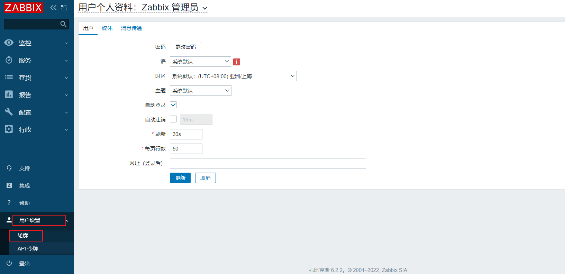Collapse the 用户设置 menu chevron

click(x=67, y=221)
